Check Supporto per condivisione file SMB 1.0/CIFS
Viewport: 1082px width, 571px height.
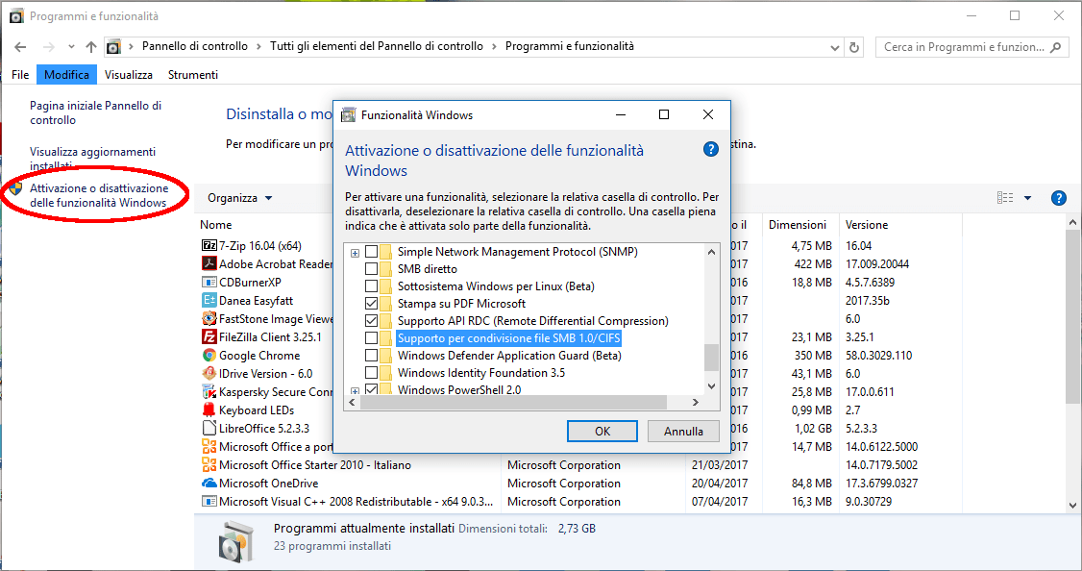pyautogui.click(x=371, y=337)
